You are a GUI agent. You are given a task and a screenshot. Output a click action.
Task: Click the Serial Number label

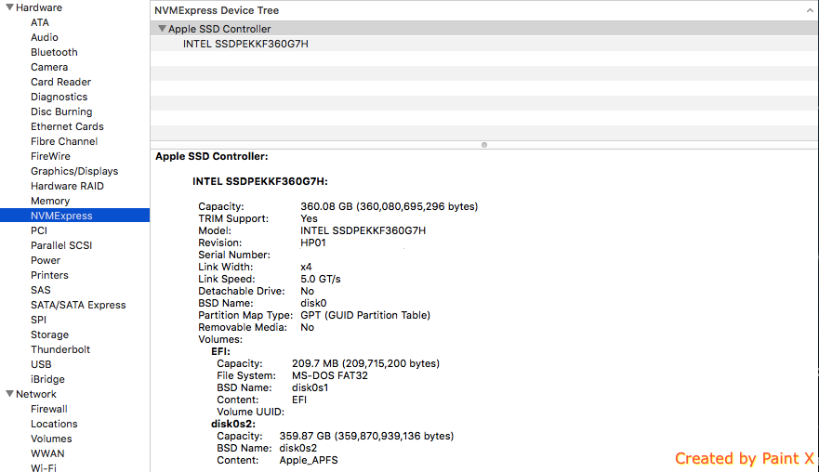point(234,255)
